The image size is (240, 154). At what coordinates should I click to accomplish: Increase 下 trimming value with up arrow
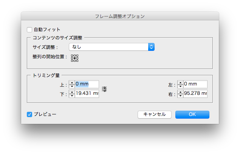coord(72,92)
